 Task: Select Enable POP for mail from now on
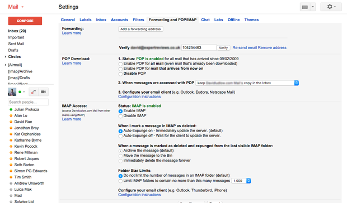point(120,69)
